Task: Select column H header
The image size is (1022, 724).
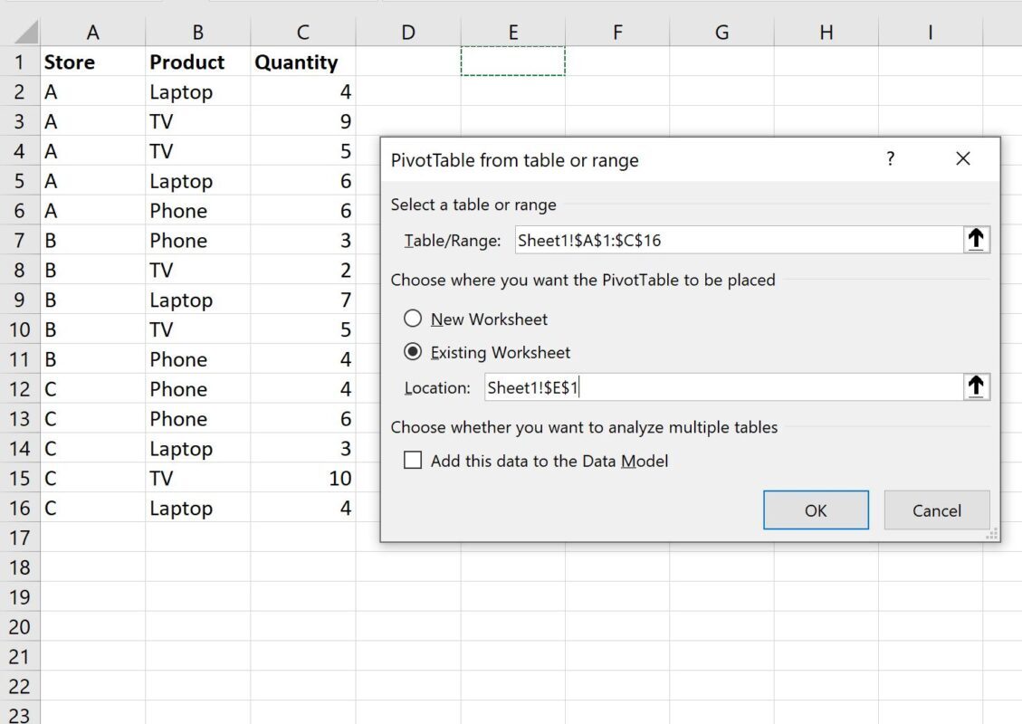Action: [x=826, y=33]
